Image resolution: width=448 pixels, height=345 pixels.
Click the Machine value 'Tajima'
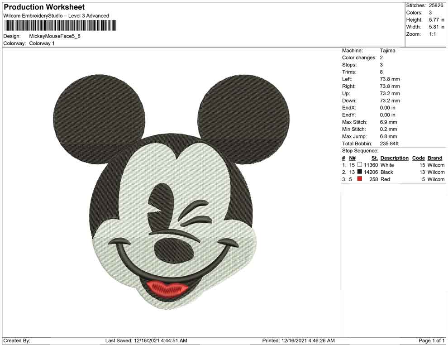pyautogui.click(x=388, y=51)
